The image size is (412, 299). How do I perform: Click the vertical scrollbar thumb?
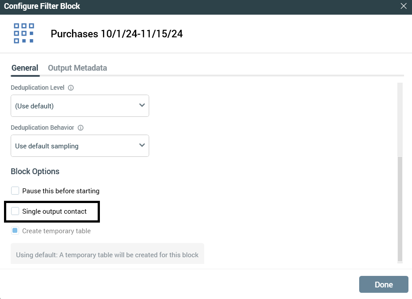coord(400,209)
